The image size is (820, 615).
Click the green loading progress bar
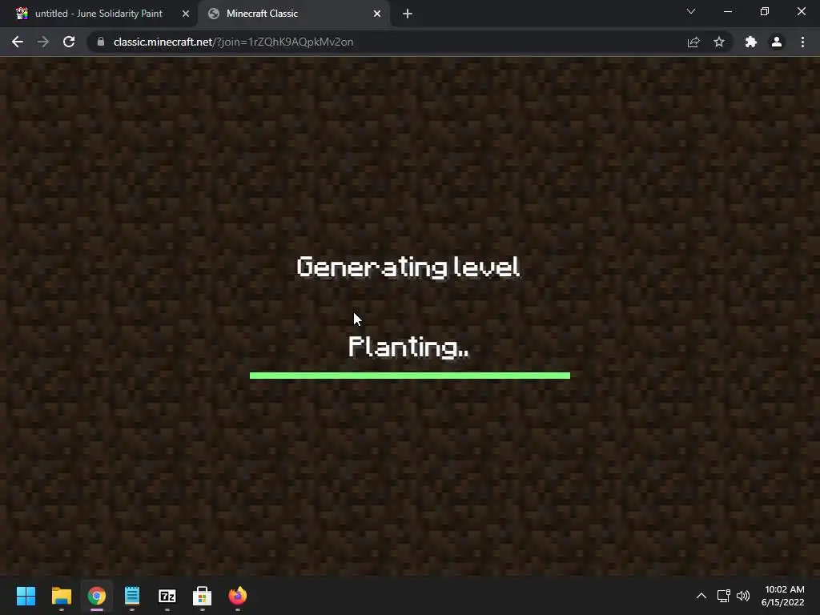[x=410, y=376]
